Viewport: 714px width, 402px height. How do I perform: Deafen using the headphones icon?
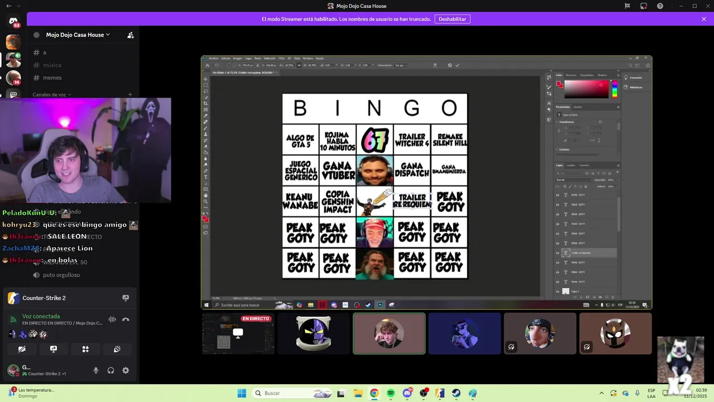[x=110, y=370]
